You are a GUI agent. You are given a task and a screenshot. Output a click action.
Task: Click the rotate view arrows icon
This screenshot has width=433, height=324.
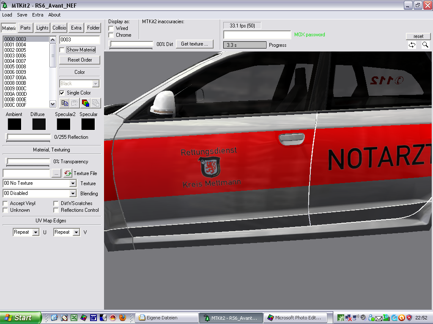coord(412,45)
